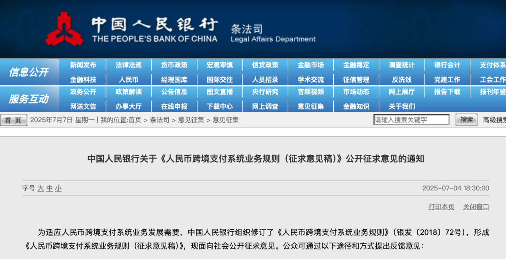The height and width of the screenshot is (259, 506).
Task: Click the 服务互动 section heading
Action: point(29,99)
